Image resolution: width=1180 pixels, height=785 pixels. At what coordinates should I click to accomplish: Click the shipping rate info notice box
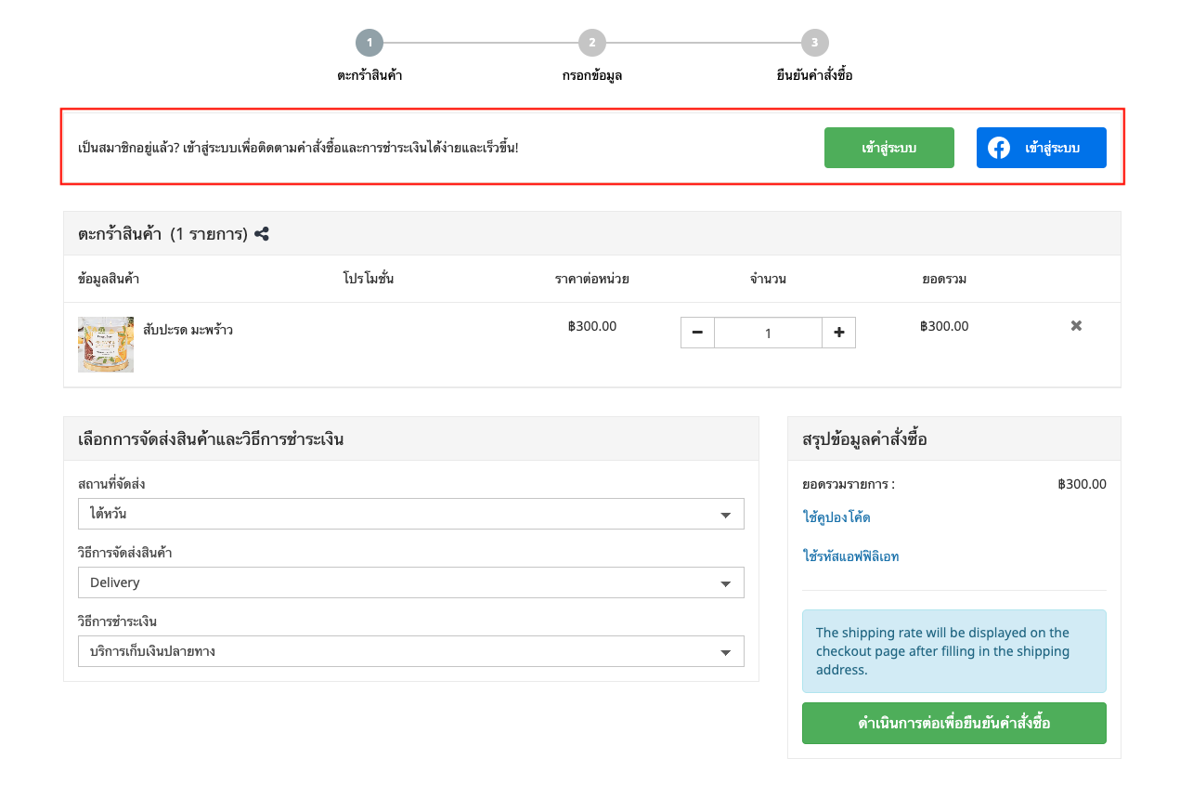click(953, 651)
